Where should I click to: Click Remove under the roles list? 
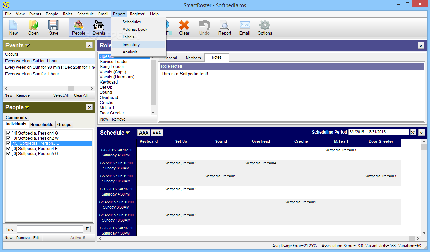click(119, 119)
